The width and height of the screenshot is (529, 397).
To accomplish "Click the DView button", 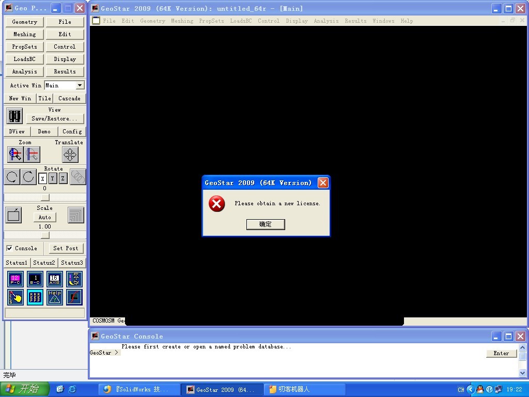I will pos(17,131).
